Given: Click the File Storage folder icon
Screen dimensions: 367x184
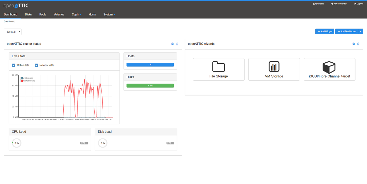Looking at the screenshot, I should (x=218, y=66).
